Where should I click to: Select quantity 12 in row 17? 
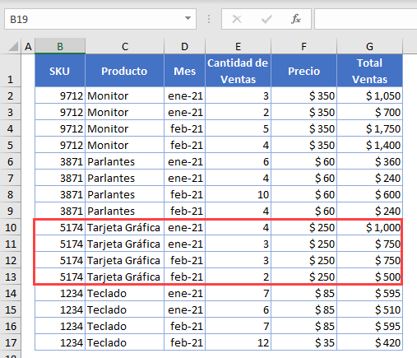[238, 342]
